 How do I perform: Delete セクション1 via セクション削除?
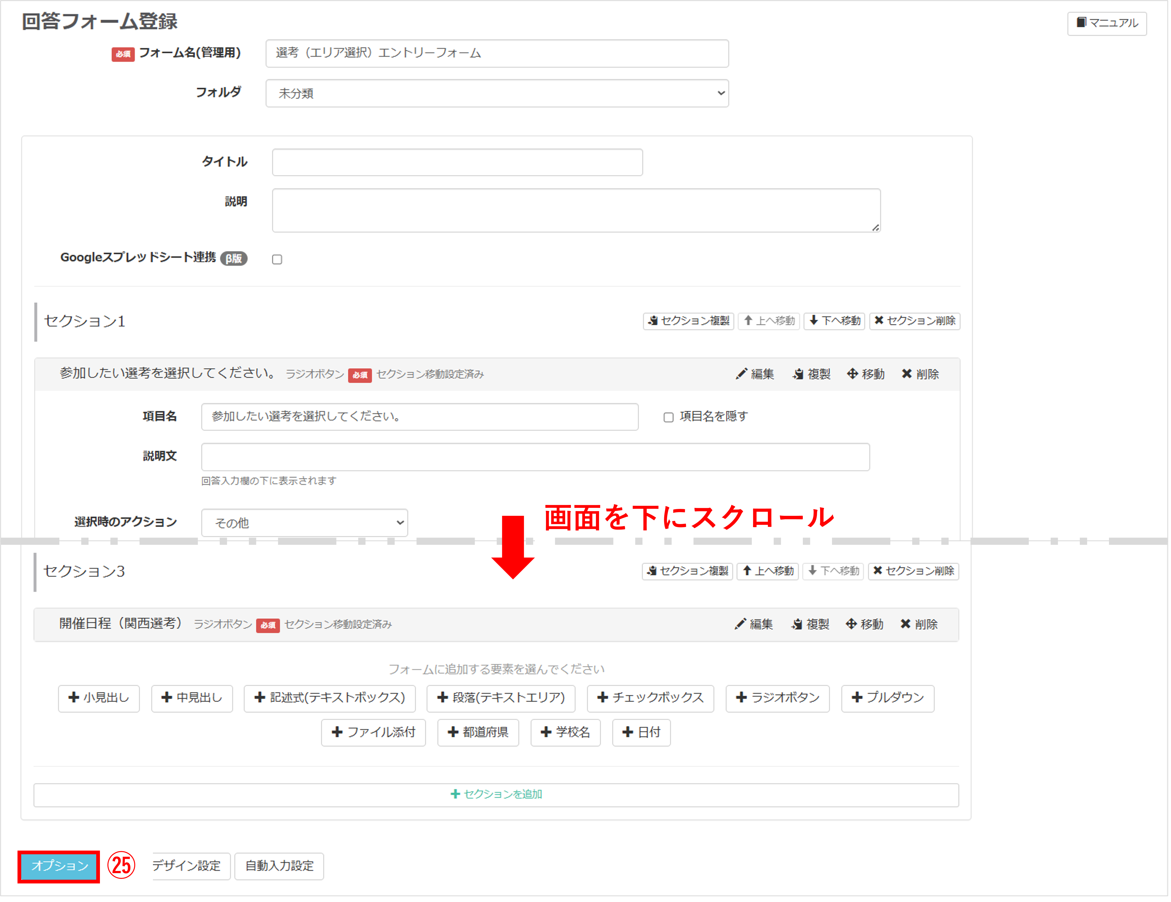click(914, 321)
